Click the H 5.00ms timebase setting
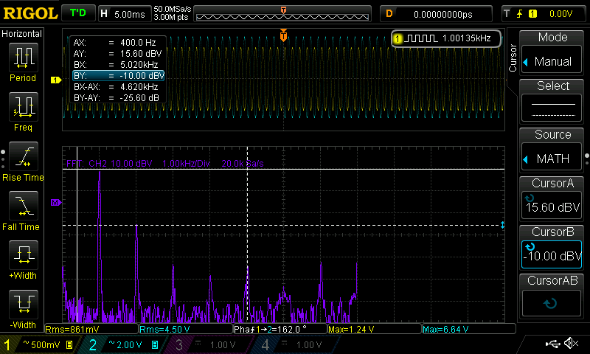This screenshot has width=590, height=354. 124,14
